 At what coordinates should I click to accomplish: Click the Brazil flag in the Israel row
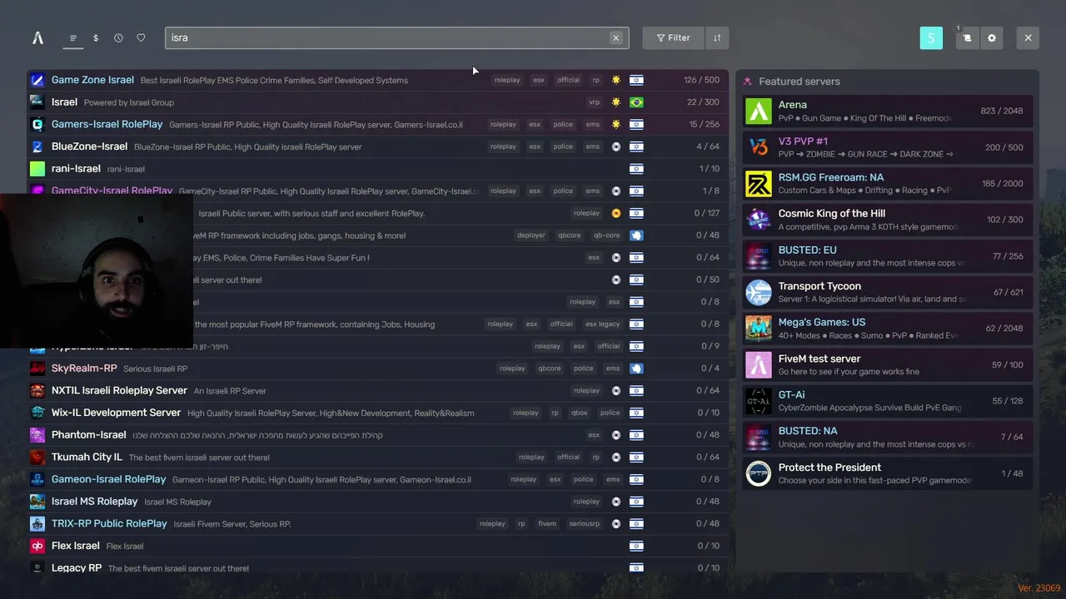pyautogui.click(x=636, y=102)
